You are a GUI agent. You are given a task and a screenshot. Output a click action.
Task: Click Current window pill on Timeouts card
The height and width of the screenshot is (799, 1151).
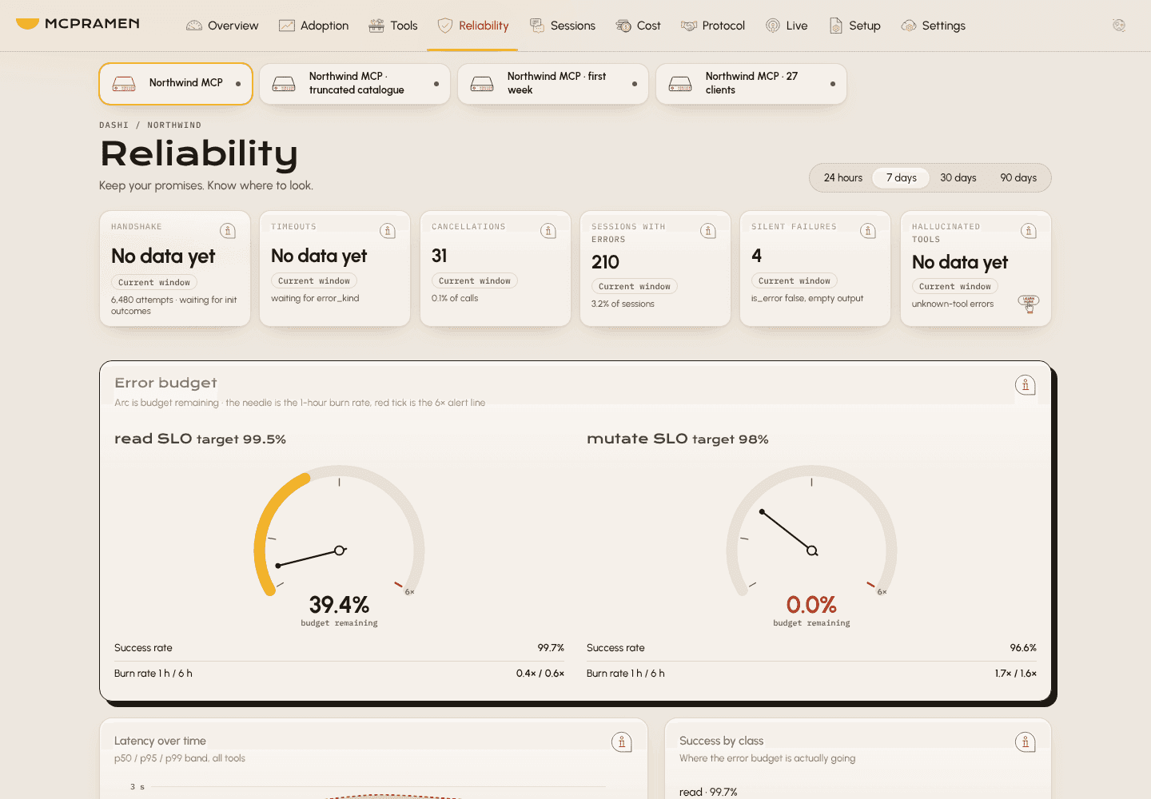coord(314,280)
